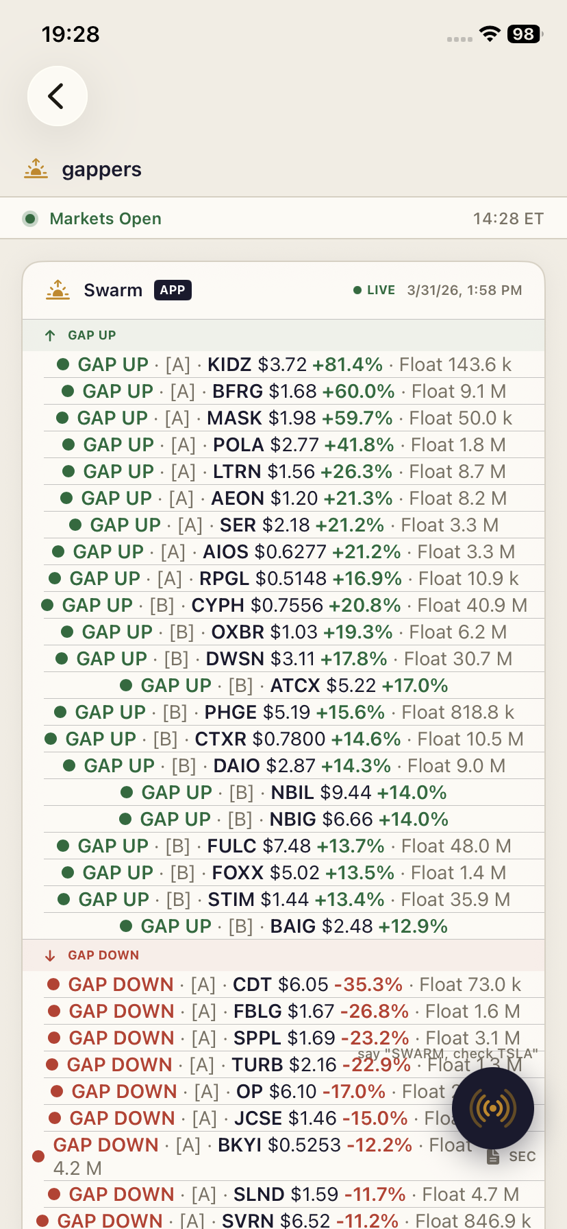This screenshot has width=567, height=1229.
Task: Tap the GAP DOWN section arrow
Action: point(50,955)
